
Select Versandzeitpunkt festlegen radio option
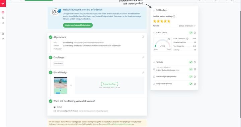point(55,111)
